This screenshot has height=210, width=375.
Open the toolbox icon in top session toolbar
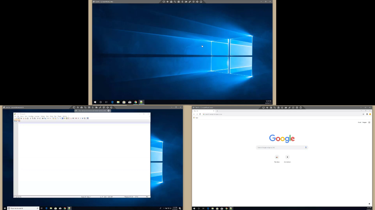171,2
